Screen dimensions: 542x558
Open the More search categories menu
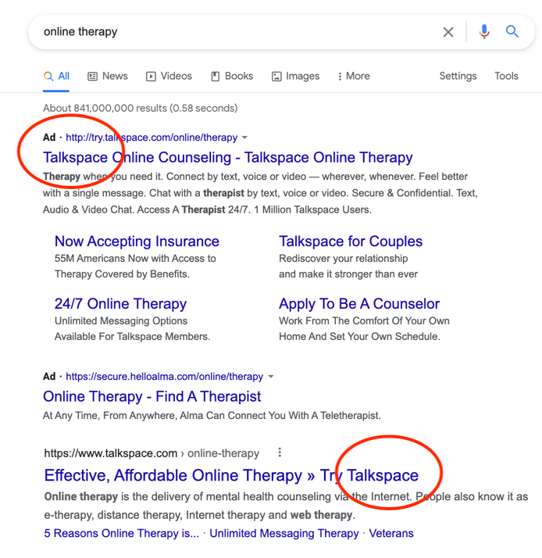click(354, 76)
